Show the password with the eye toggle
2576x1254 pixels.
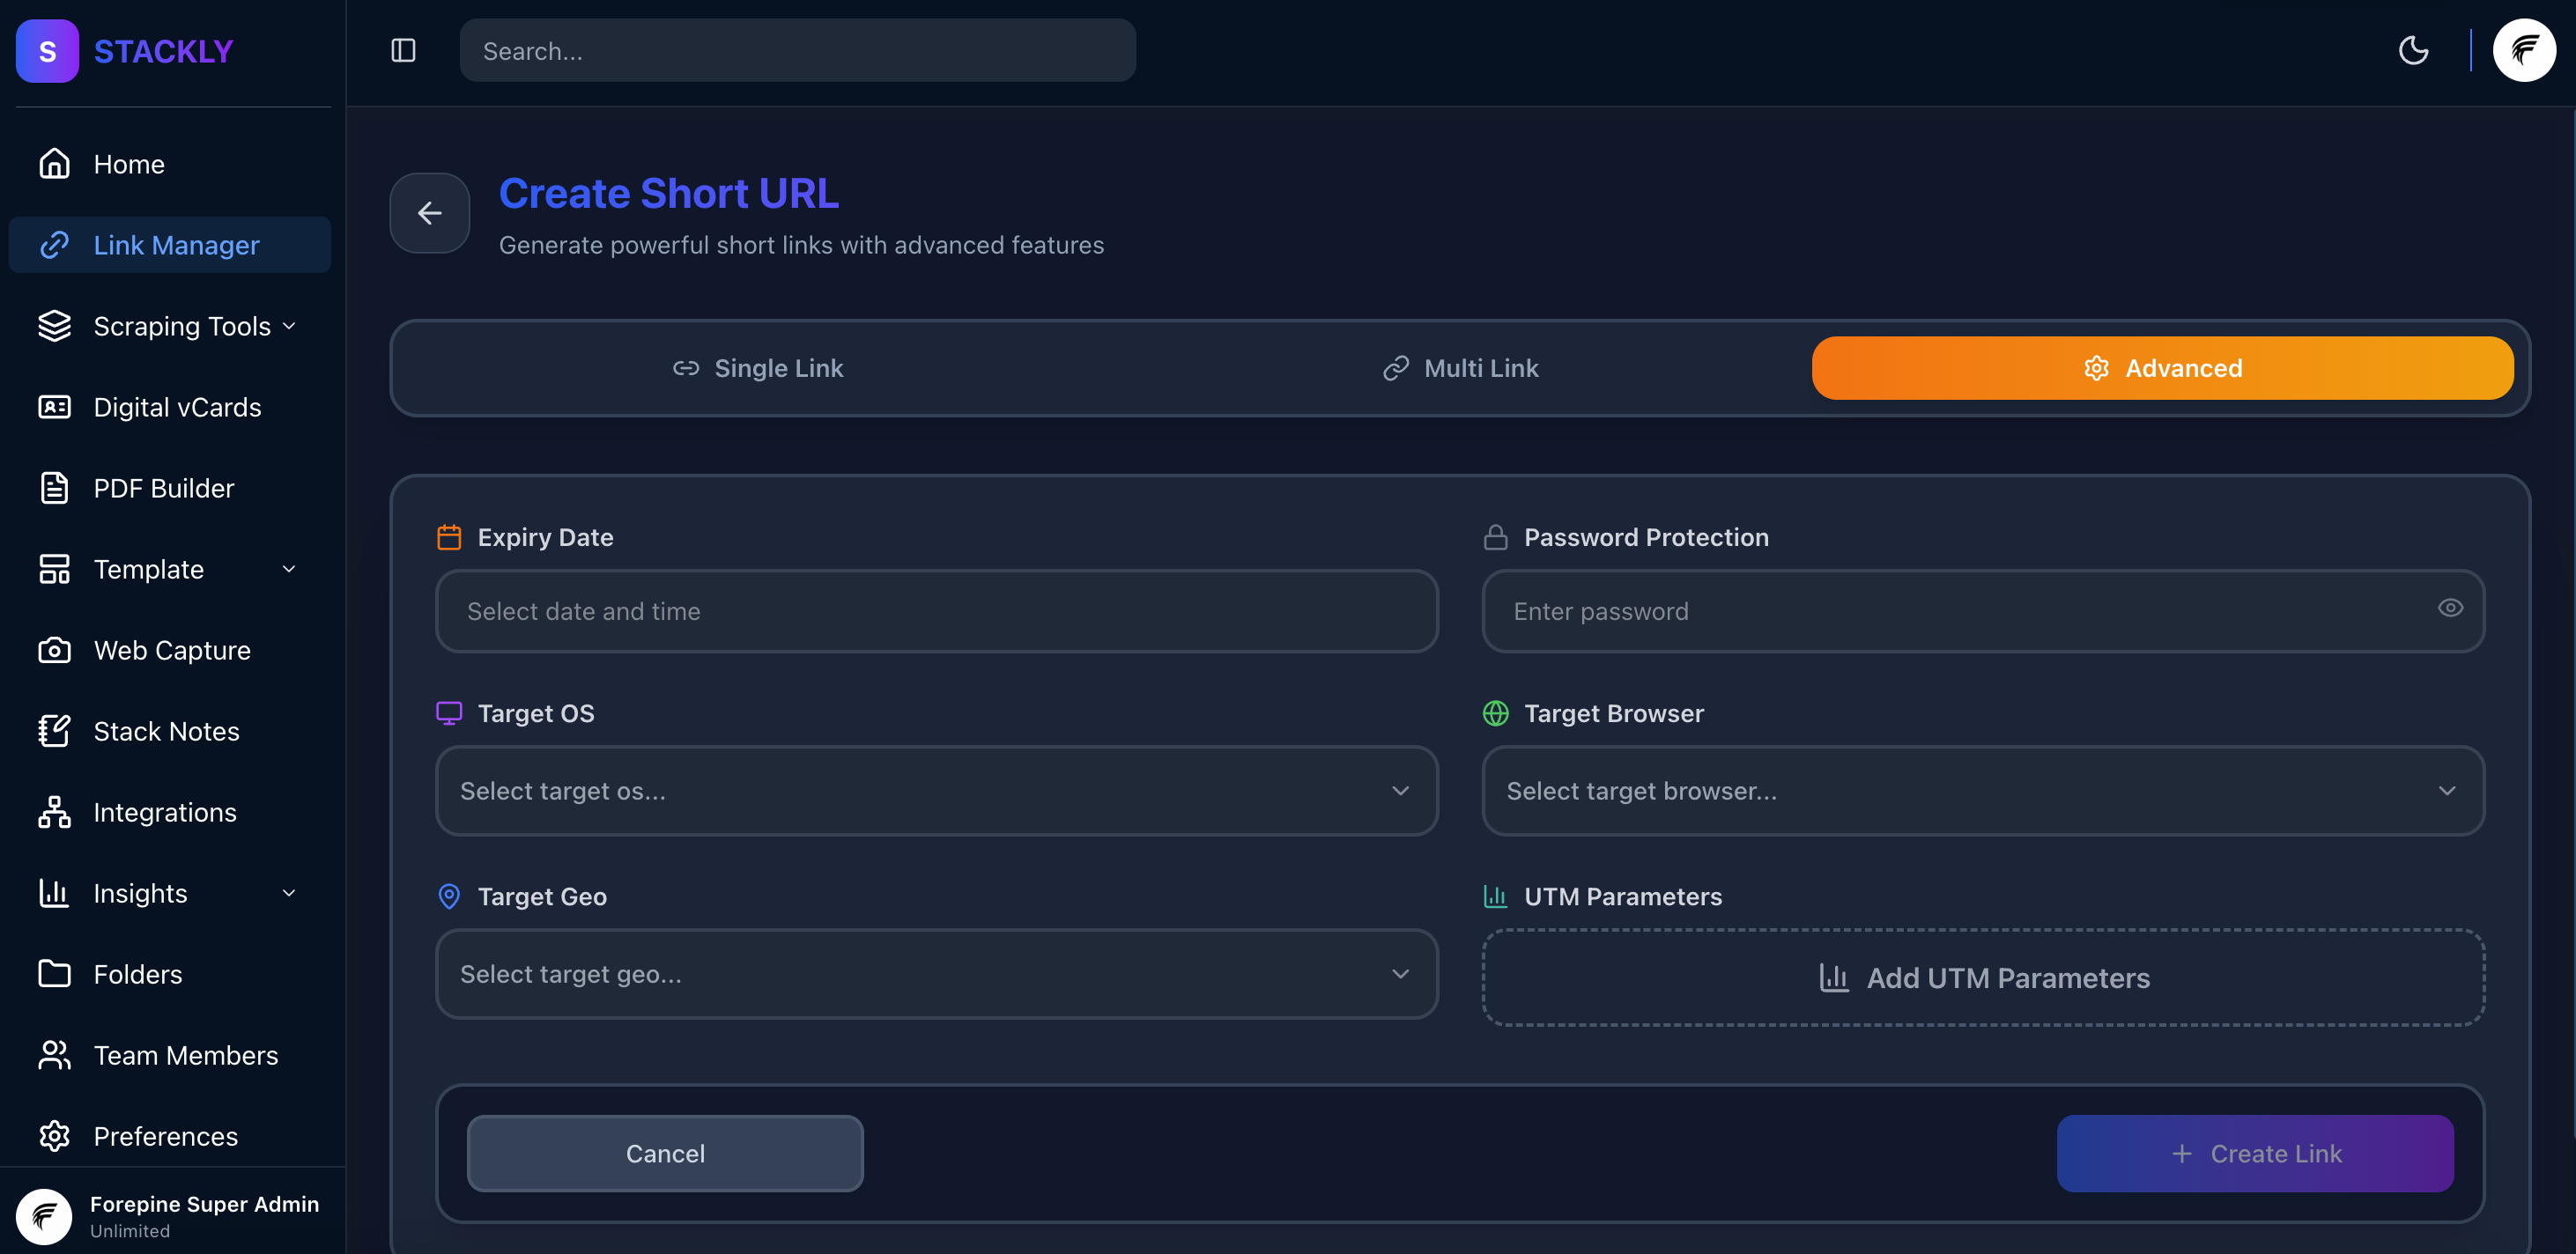point(2451,609)
